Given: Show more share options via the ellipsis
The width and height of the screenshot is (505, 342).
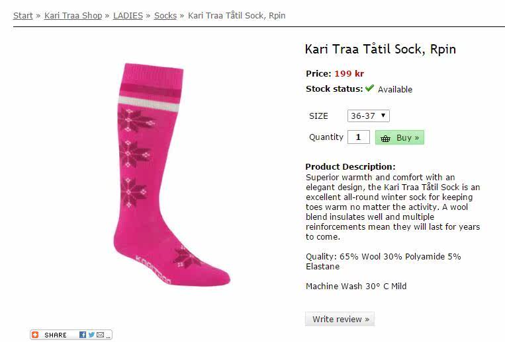Looking at the screenshot, I should pos(108,336).
